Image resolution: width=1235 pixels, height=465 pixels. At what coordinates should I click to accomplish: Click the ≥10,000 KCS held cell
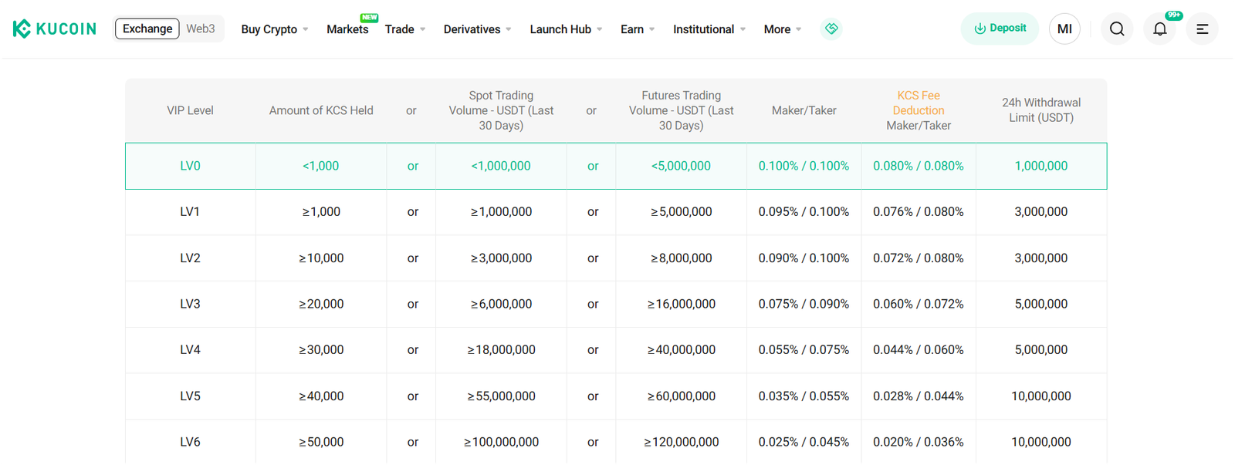[x=321, y=258]
